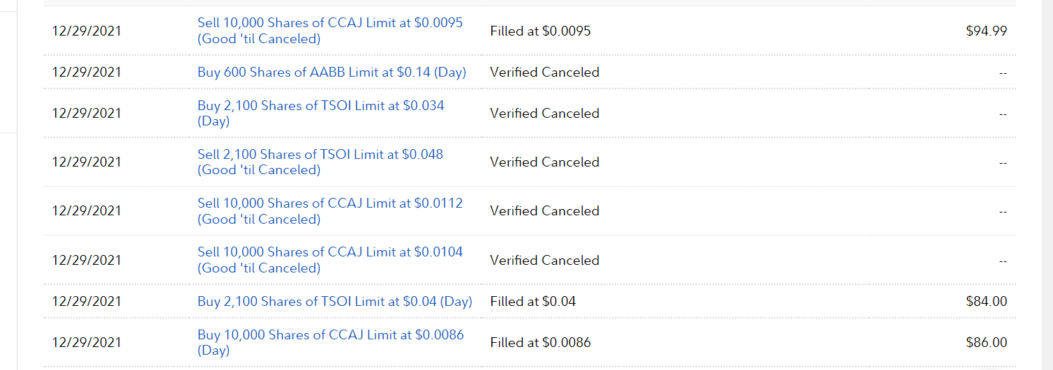Click the date of the AABB buy order
The width and height of the screenshot is (1053, 370).
click(87, 72)
